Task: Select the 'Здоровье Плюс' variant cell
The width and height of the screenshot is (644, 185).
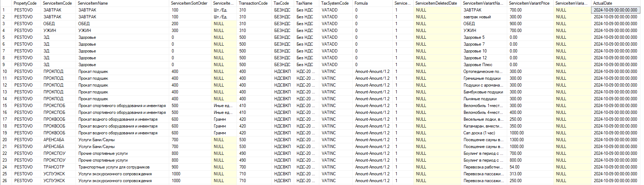Action: click(x=478, y=65)
